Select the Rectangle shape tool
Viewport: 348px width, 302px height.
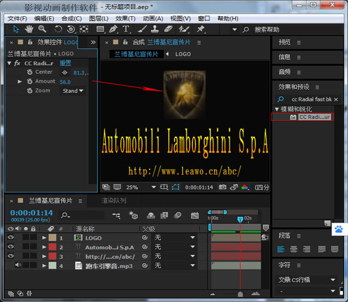(x=100, y=29)
